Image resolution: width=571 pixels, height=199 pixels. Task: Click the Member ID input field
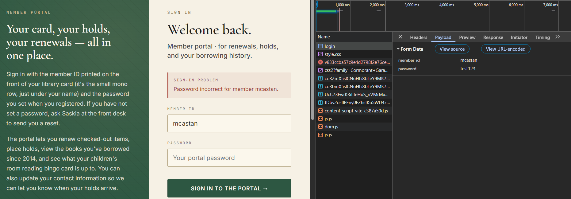229,123
